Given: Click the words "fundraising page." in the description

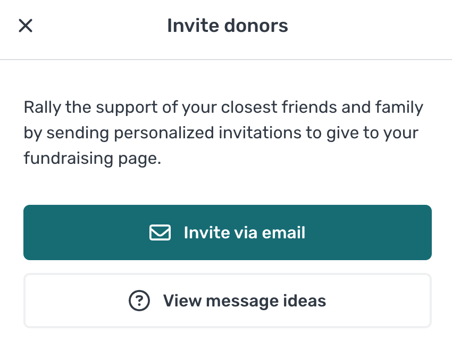Looking at the screenshot, I should tap(92, 159).
